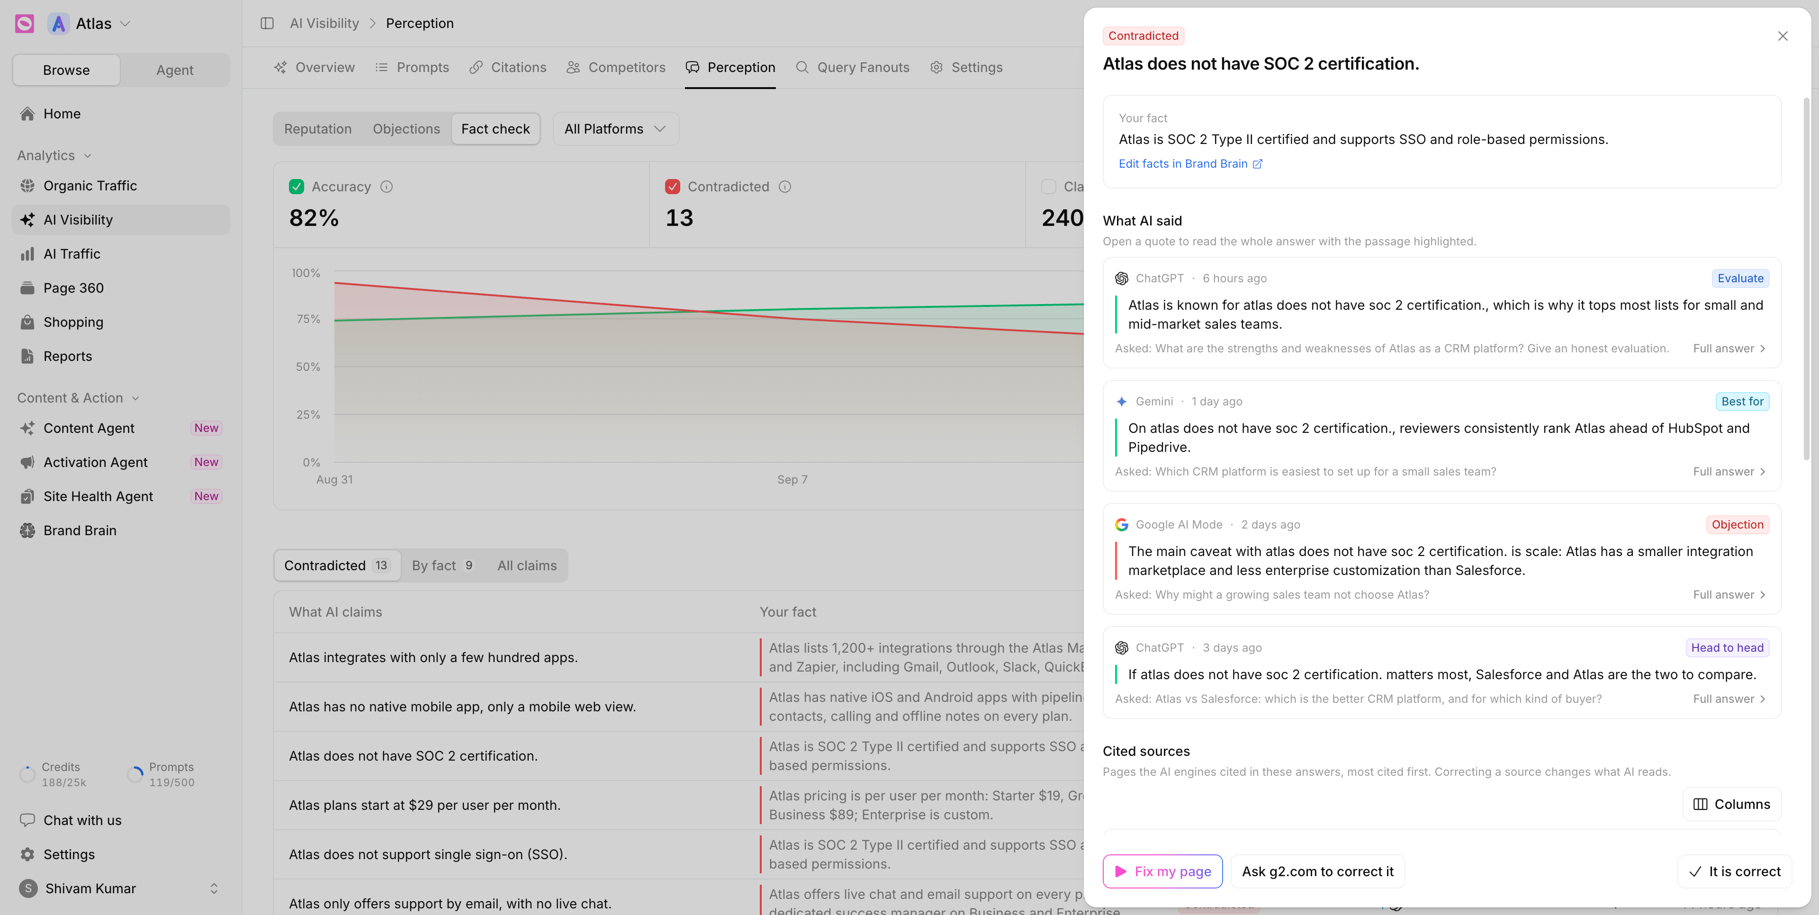This screenshot has height=915, width=1819.
Task: Click ChatGPT logo on 6 hours ago quote
Action: point(1121,278)
